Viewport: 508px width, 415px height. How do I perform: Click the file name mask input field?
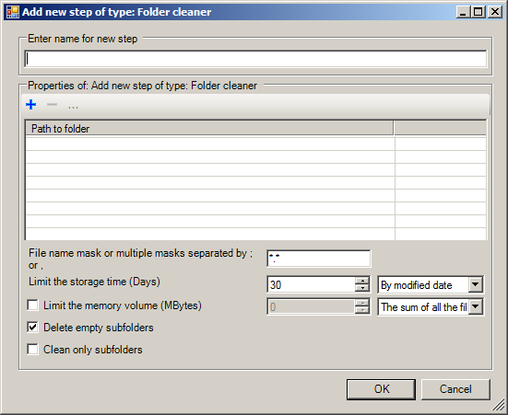(319, 259)
